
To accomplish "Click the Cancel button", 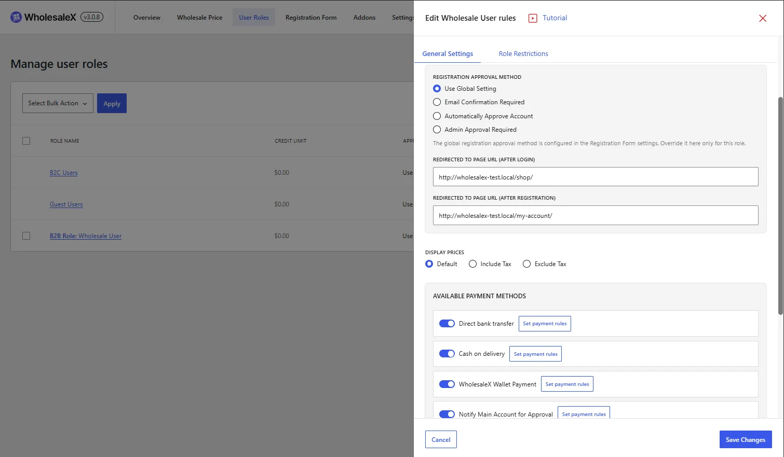I will [x=441, y=439].
